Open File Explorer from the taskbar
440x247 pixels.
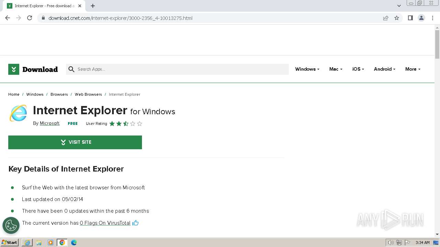pyautogui.click(x=39, y=243)
